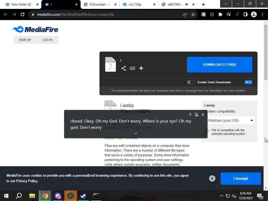Open File Explorer from taskbar
This screenshot has height=201, width=268.
pyautogui.click(x=32, y=196)
